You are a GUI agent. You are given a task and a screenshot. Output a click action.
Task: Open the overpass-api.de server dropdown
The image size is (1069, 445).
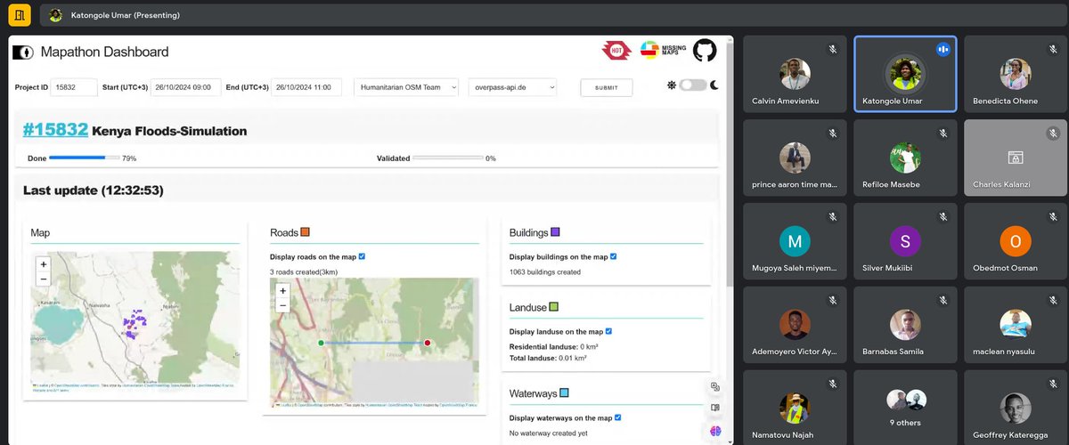point(512,87)
